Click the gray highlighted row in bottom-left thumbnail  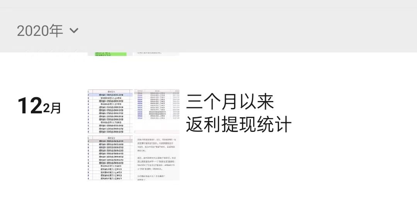pos(111,141)
